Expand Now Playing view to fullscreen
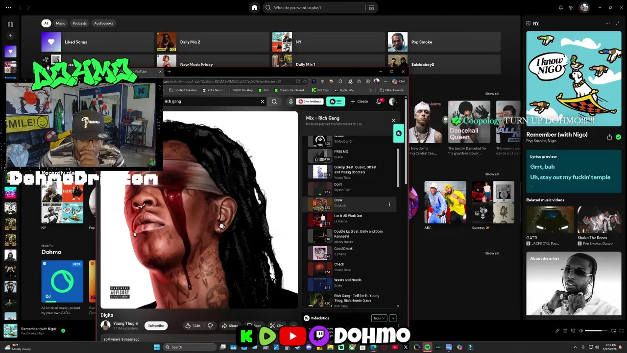627x353 pixels. (x=618, y=23)
